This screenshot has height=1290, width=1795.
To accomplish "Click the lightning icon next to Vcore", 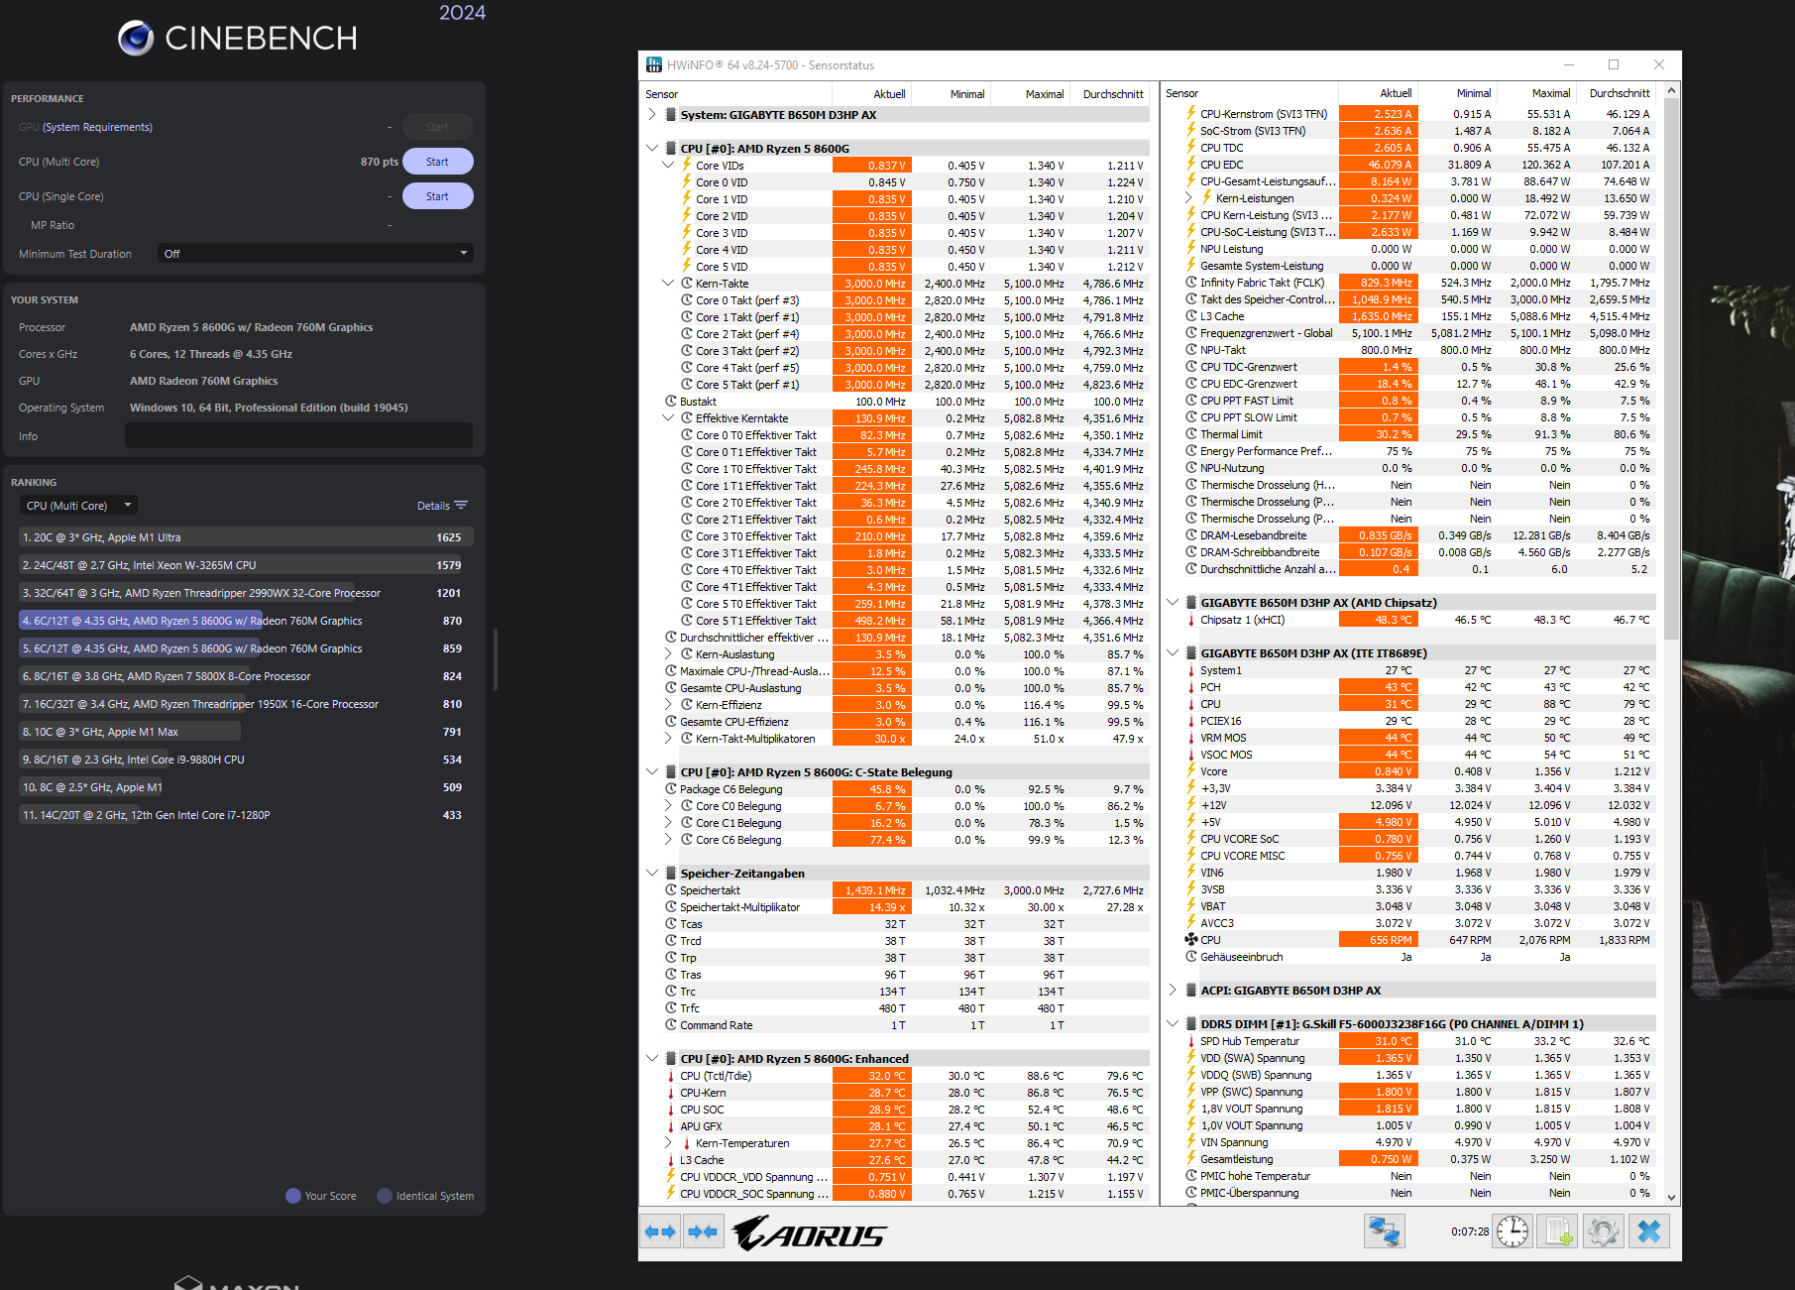I will click(x=1191, y=771).
